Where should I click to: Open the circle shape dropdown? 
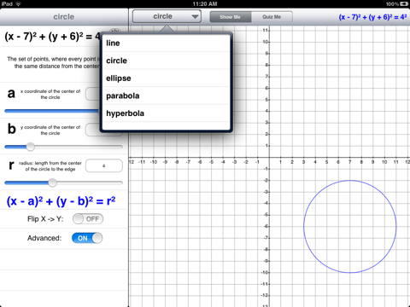point(167,16)
